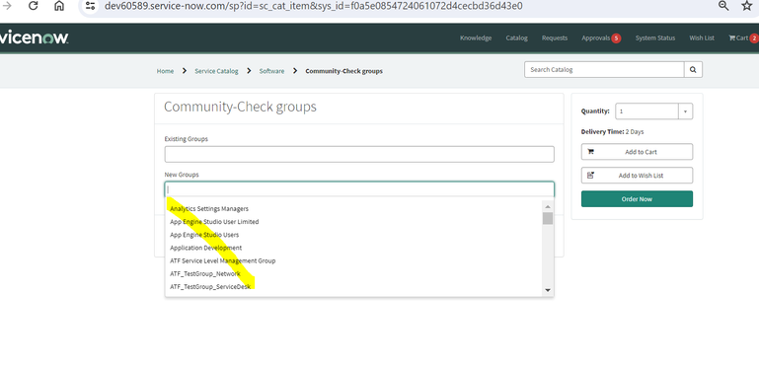This screenshot has height=367, width=759.
Task: Open the Cart with 2 items
Action: point(743,38)
